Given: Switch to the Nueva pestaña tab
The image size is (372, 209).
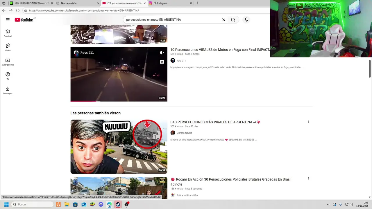Looking at the screenshot, I should click(78, 3).
